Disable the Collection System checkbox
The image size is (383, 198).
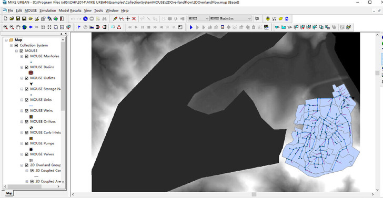[x=16, y=45]
